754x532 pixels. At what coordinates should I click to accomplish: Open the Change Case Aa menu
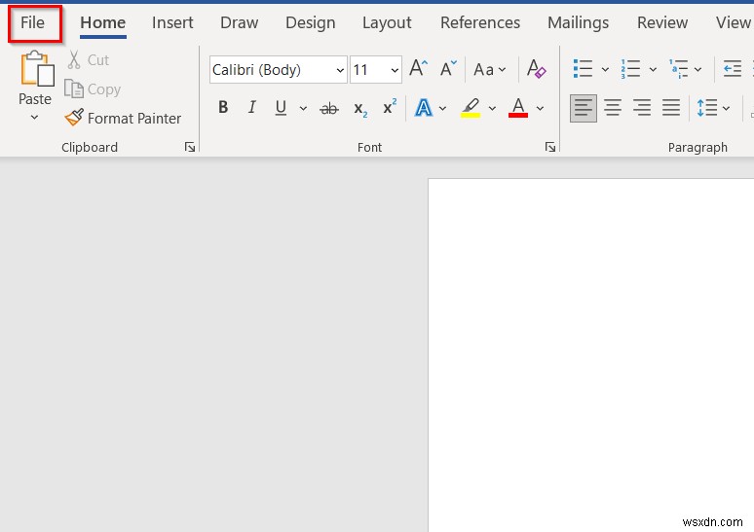(490, 70)
